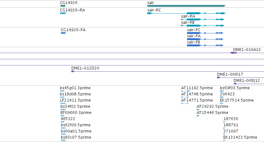Click the bs83c07.5prime EST label

click(x=76, y=137)
